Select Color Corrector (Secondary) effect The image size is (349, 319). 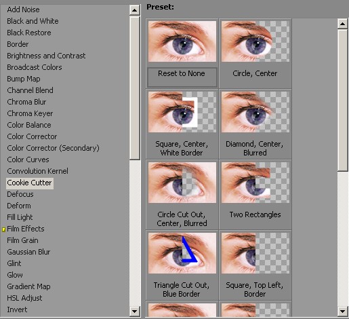click(x=53, y=148)
